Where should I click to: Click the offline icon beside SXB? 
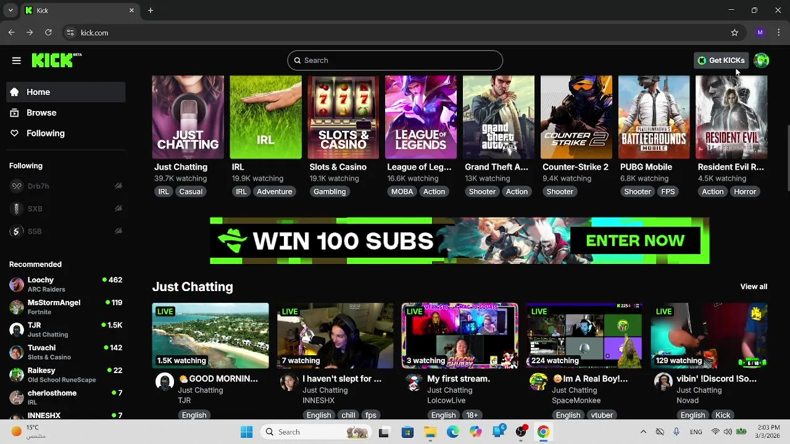point(118,209)
